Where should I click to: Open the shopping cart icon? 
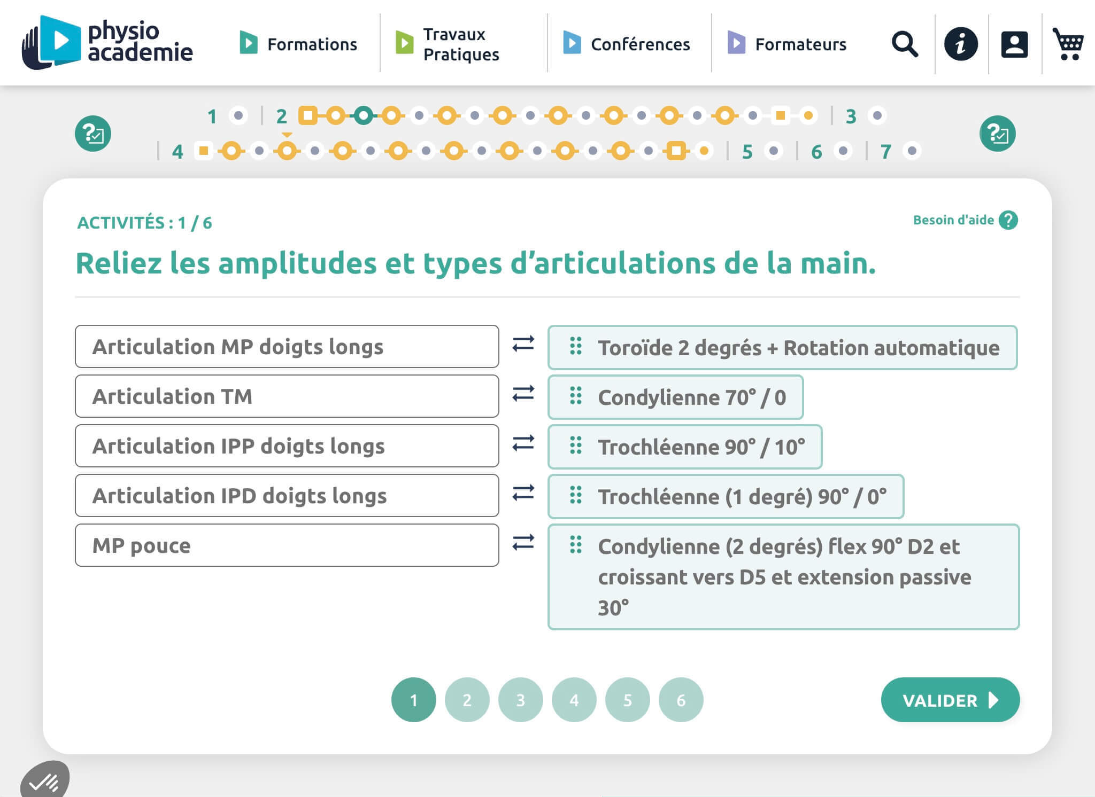pos(1068,44)
